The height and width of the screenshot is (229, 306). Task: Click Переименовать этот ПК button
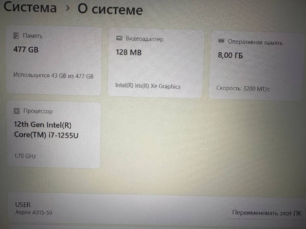pos(267,213)
